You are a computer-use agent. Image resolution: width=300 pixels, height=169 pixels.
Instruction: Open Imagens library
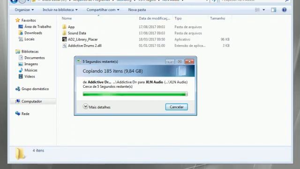31,64
